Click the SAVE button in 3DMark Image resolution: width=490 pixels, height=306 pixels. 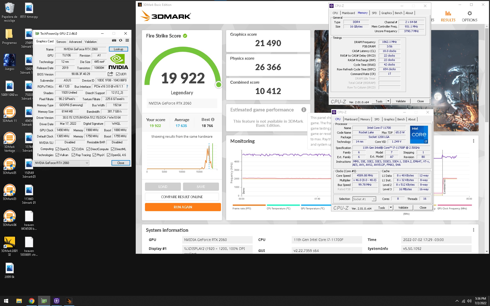201,187
